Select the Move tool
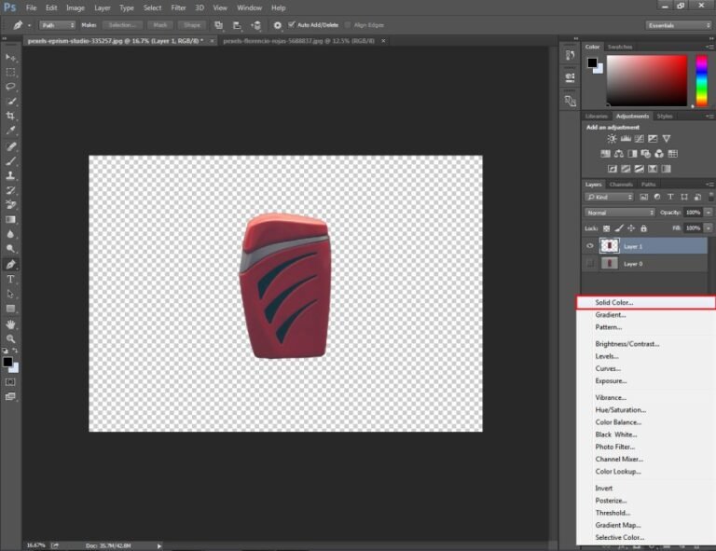Screen dimensions: 716x551 tap(10, 58)
